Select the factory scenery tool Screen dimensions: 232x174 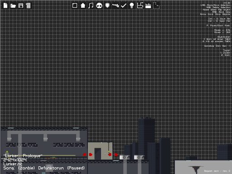coord(148,6)
